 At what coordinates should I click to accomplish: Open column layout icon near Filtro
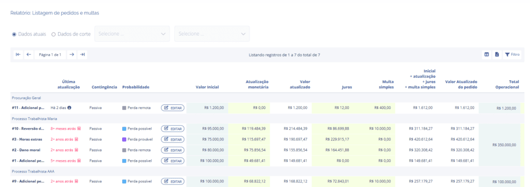coord(487,55)
